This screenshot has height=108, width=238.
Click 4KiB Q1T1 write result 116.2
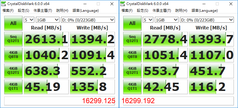[211, 87]
